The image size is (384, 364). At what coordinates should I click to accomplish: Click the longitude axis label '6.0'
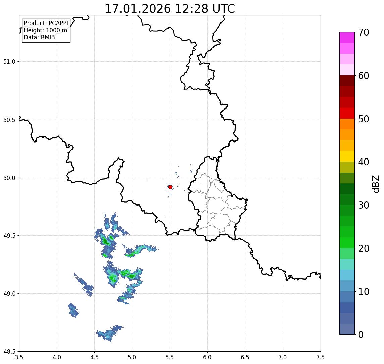coord(208,357)
